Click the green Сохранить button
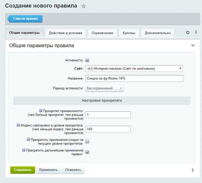Image resolution: width=202 pixels, height=183 pixels. pos(23,170)
